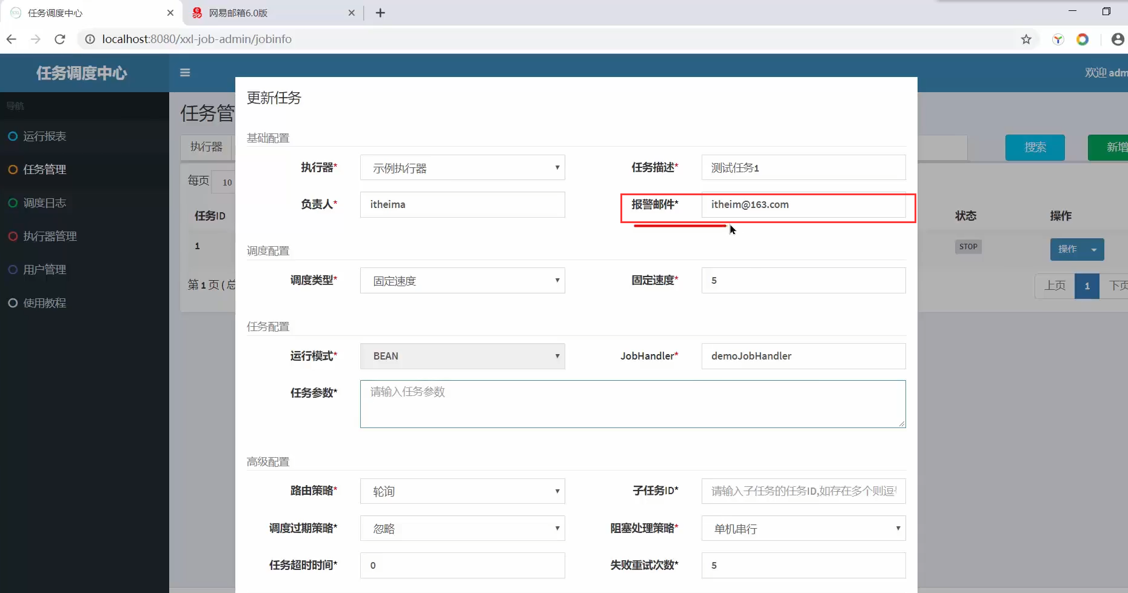Open 操作 dropdown button in task row

1077,249
